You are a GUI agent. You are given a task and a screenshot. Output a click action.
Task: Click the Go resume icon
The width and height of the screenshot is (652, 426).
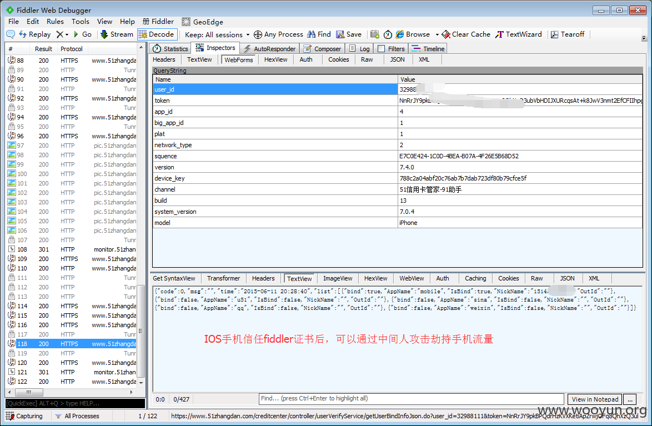(76, 34)
